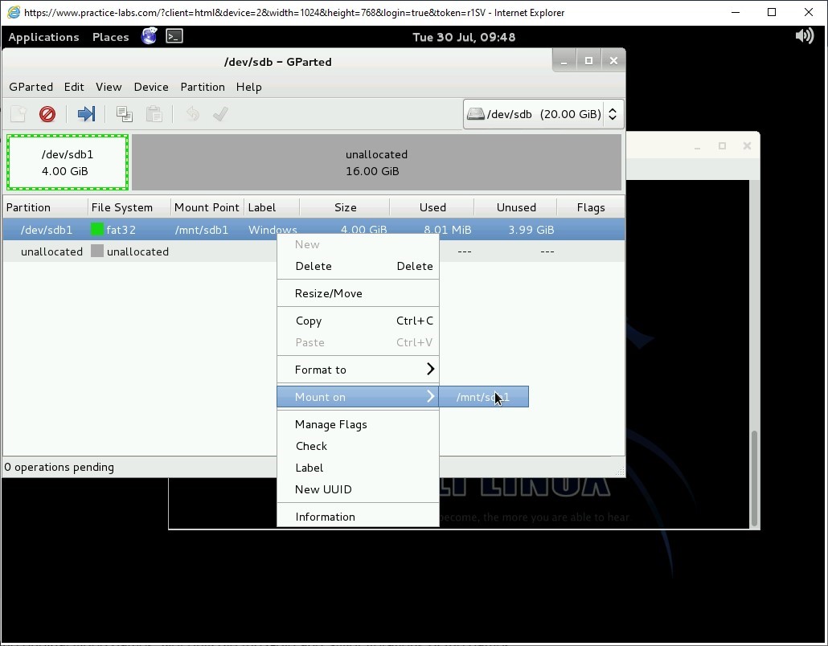Screen dimensions: 828x646
Task: Open the terminal from the top panel
Action: [174, 36]
